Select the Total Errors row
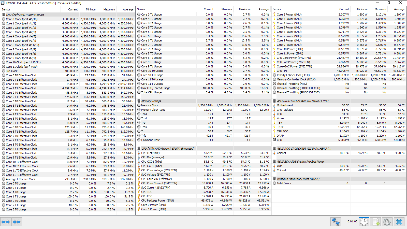The height and width of the screenshot is (229, 407). point(339,183)
